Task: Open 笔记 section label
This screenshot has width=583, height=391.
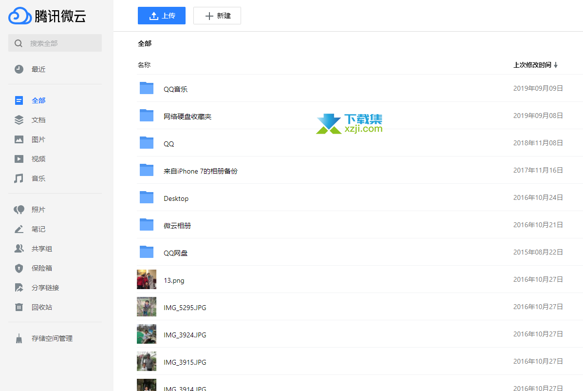Action: click(38, 229)
